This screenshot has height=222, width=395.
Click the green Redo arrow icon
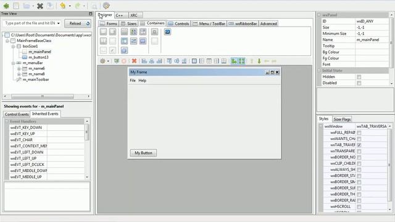[78, 6]
